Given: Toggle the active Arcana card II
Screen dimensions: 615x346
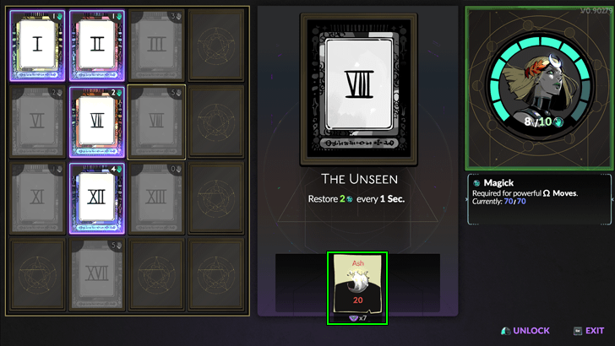Looking at the screenshot, I should pos(97,46).
